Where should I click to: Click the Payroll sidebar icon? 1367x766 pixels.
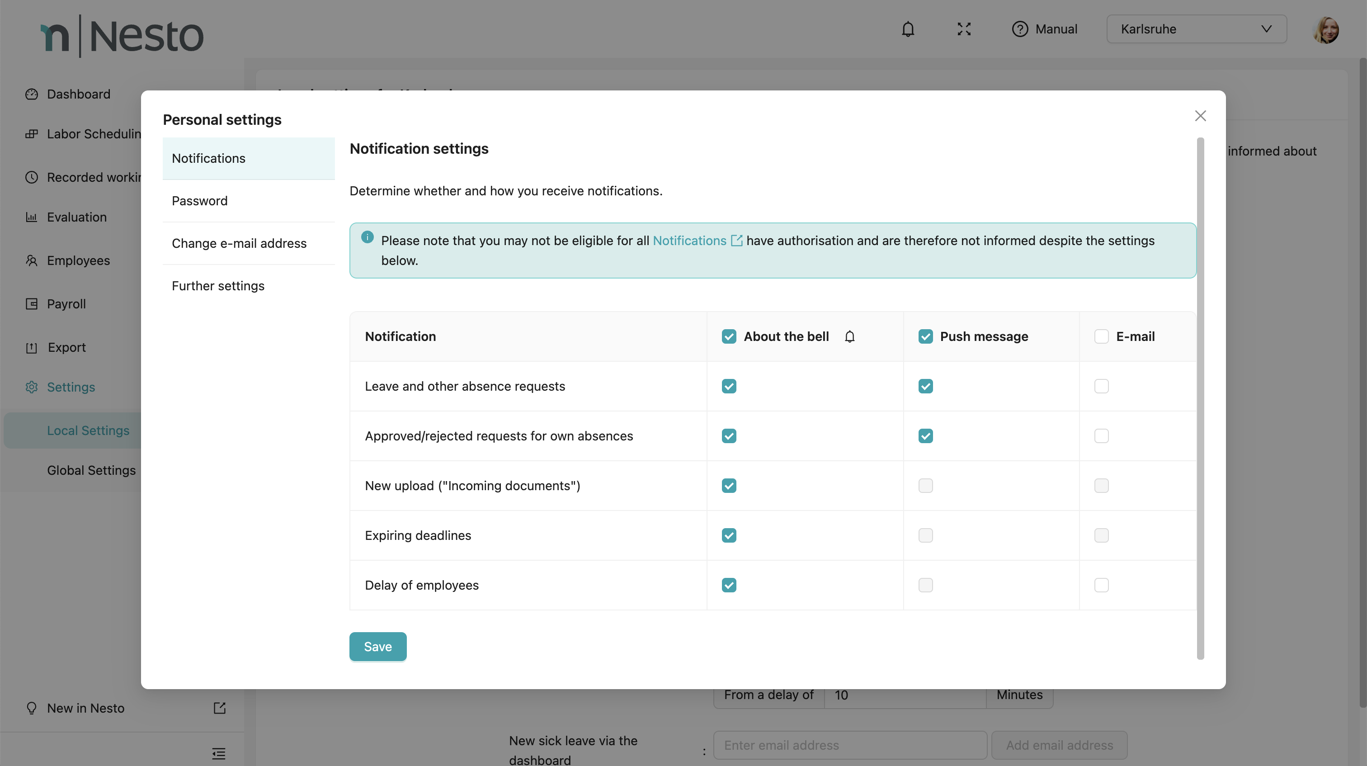click(x=32, y=303)
